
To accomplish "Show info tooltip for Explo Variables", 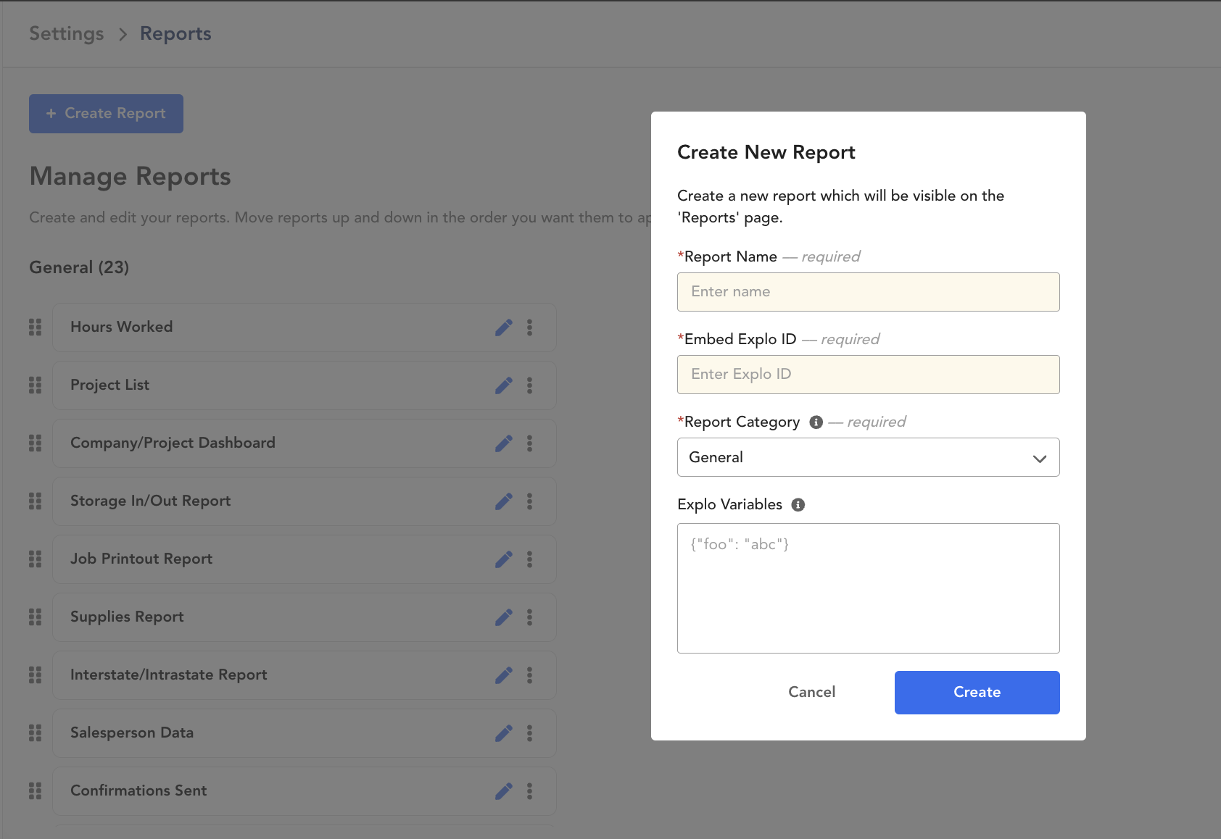I will point(798,505).
